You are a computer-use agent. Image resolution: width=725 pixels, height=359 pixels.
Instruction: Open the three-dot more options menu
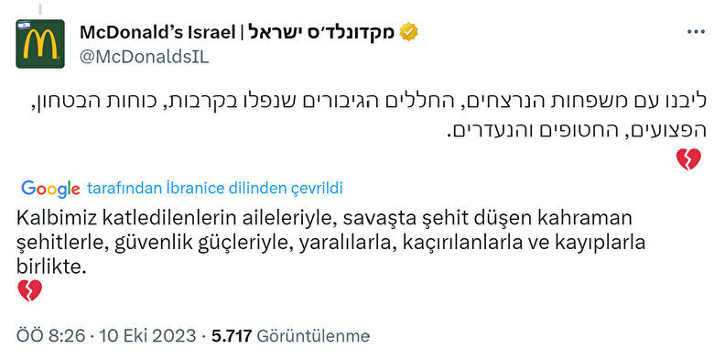tap(696, 32)
